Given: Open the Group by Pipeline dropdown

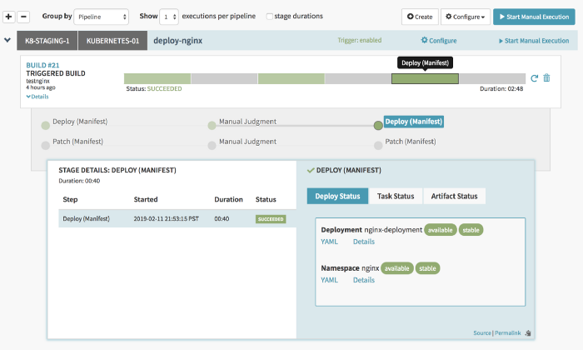Looking at the screenshot, I should (101, 17).
